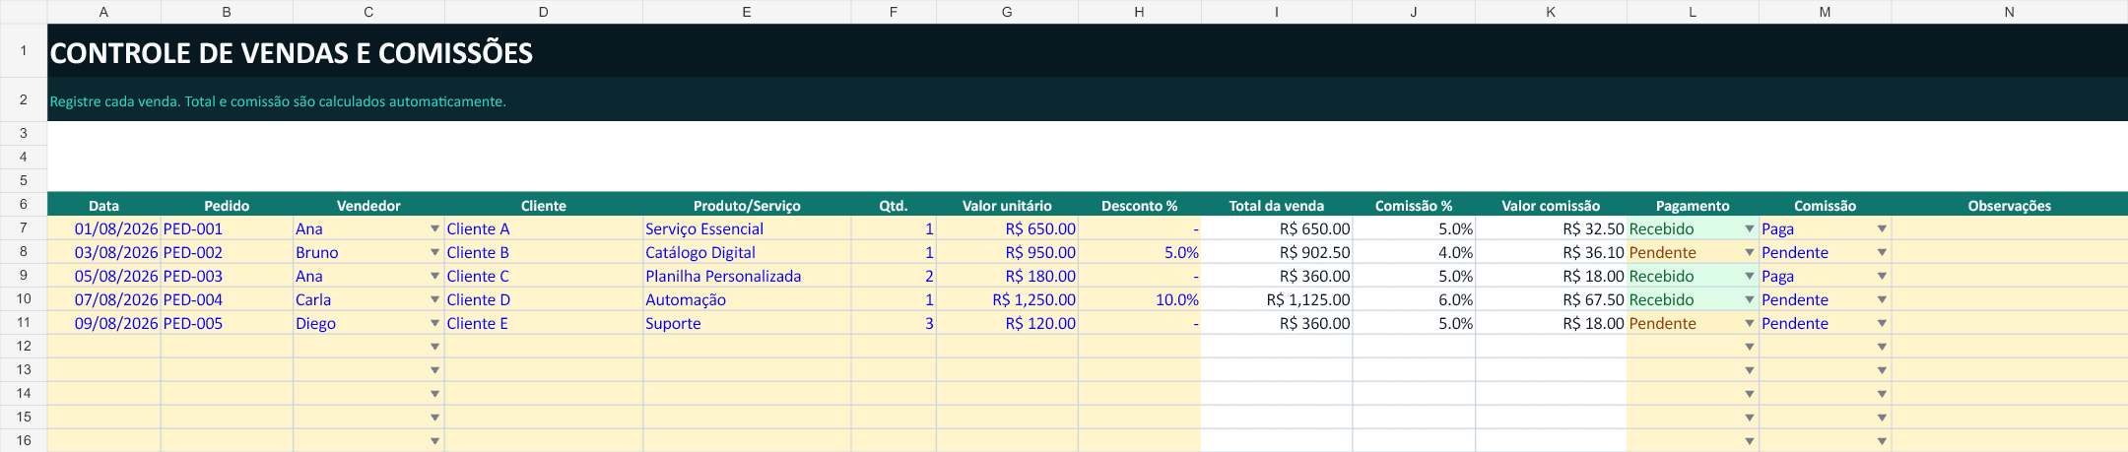Select row 11 header
2128x452 pixels.
click(x=24, y=322)
